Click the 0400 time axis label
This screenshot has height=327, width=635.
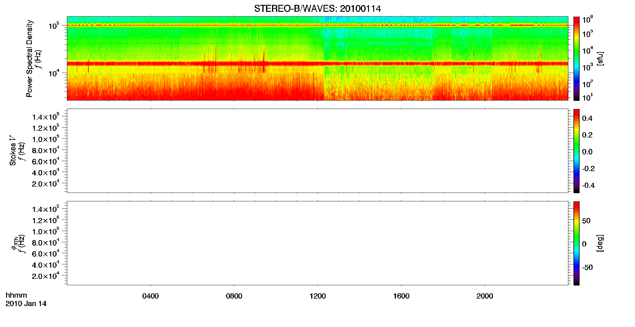(151, 296)
